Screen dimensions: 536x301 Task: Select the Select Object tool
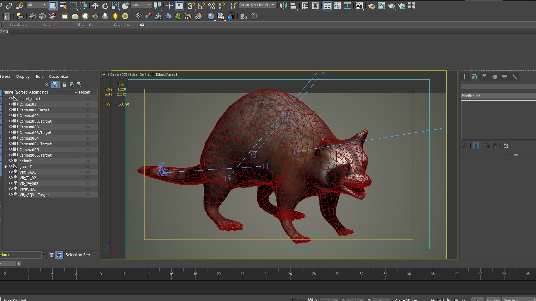pyautogui.click(x=53, y=6)
